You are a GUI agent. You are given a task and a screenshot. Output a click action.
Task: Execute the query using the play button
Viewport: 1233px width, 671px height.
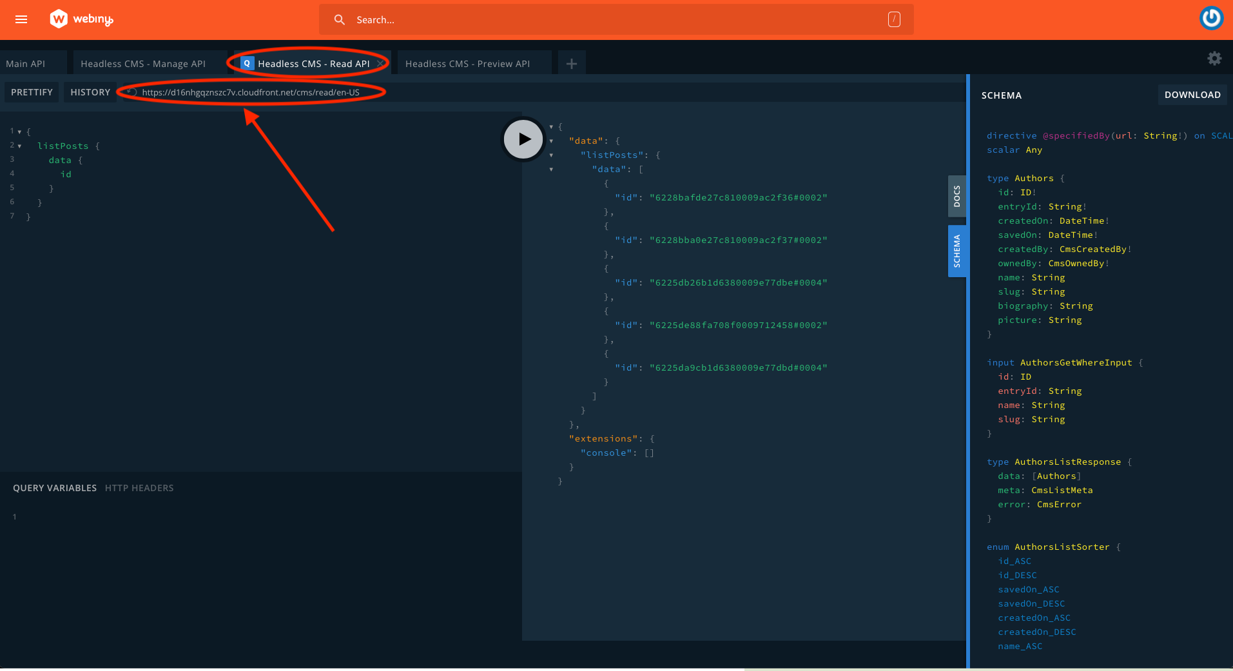click(523, 139)
